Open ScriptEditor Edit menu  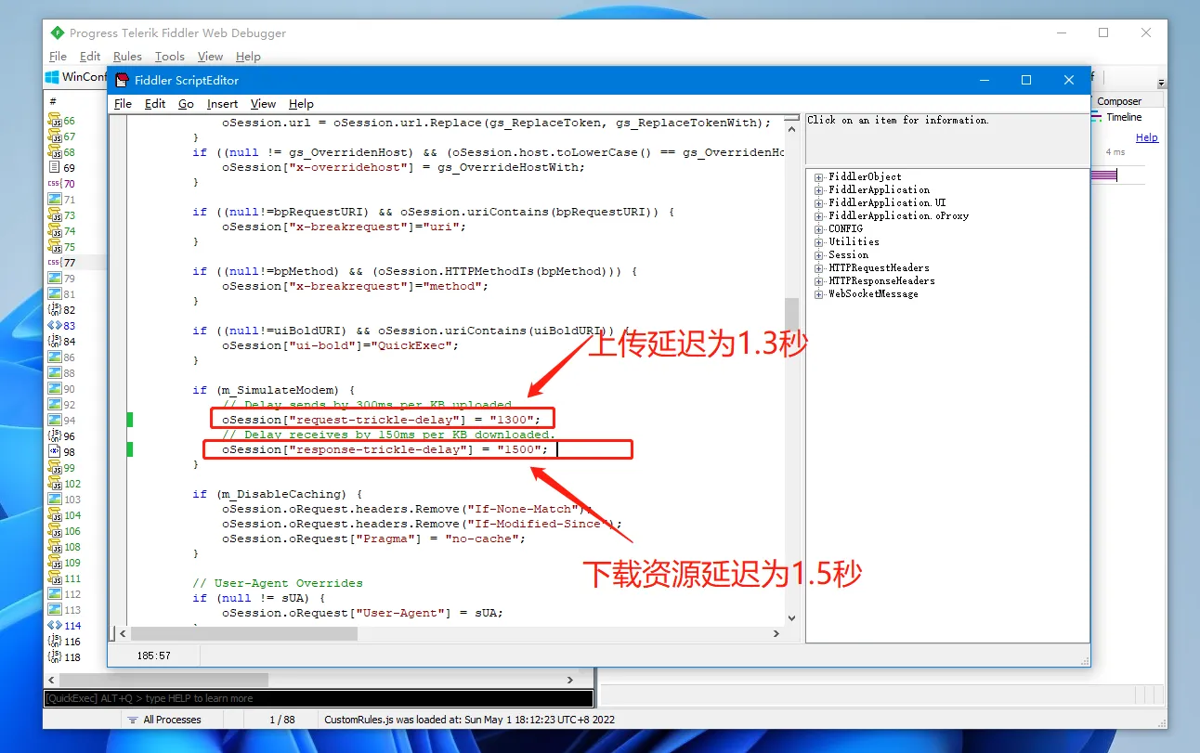(x=155, y=104)
